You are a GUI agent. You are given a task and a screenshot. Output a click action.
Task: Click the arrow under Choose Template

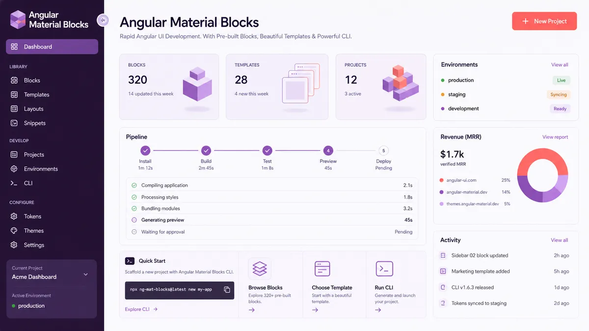(x=315, y=310)
